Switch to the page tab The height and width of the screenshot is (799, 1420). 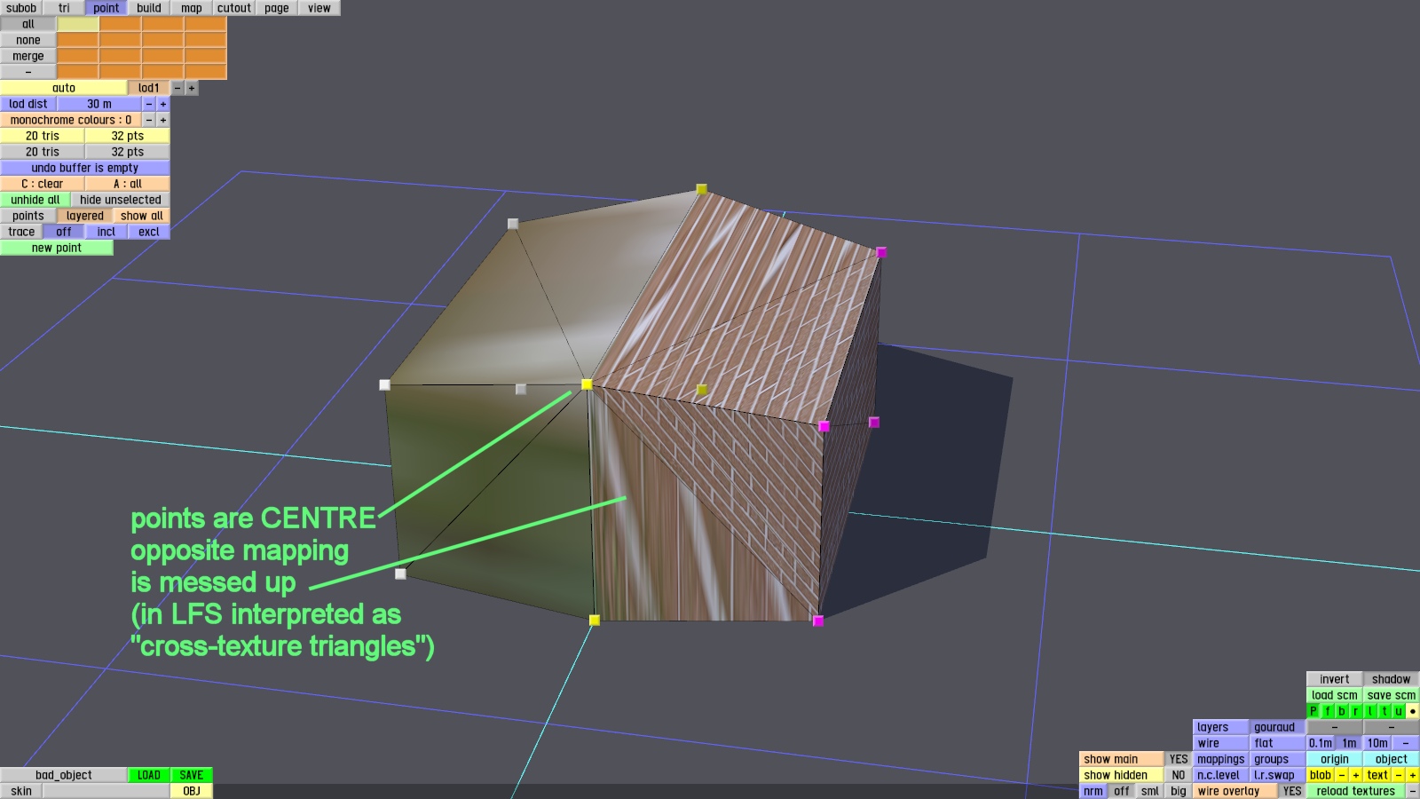coord(277,8)
